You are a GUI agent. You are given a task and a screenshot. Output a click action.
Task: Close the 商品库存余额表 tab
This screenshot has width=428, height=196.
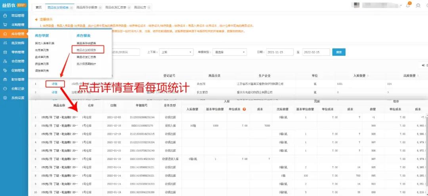coord(99,8)
